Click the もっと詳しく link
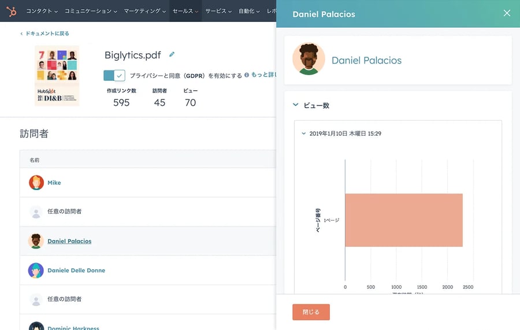Image resolution: width=520 pixels, height=330 pixels. pyautogui.click(x=263, y=75)
